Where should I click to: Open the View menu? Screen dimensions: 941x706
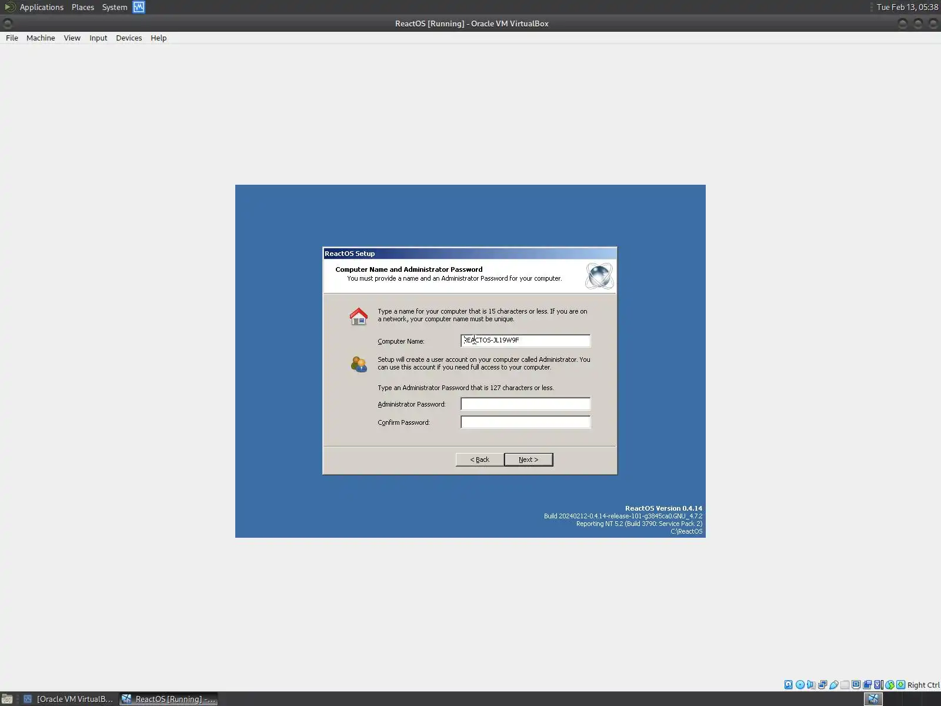pyautogui.click(x=72, y=38)
